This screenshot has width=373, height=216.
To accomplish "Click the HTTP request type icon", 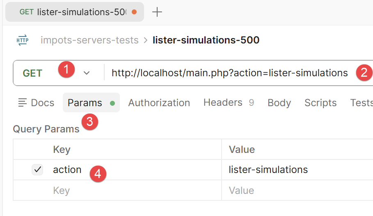I will pos(23,40).
